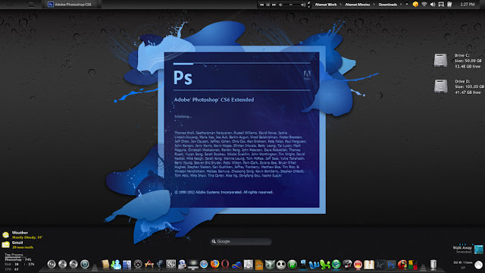
Task: Open the system volume speaker icon
Action: [433, 4]
